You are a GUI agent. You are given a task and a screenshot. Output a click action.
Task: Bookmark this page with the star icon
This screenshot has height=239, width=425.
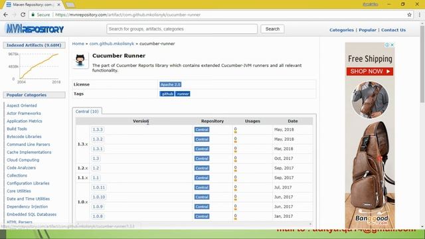(409, 15)
